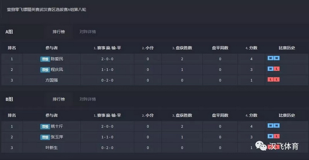Sort A组 table by 赛事 赢-输-平 column

pyautogui.click(x=107, y=48)
